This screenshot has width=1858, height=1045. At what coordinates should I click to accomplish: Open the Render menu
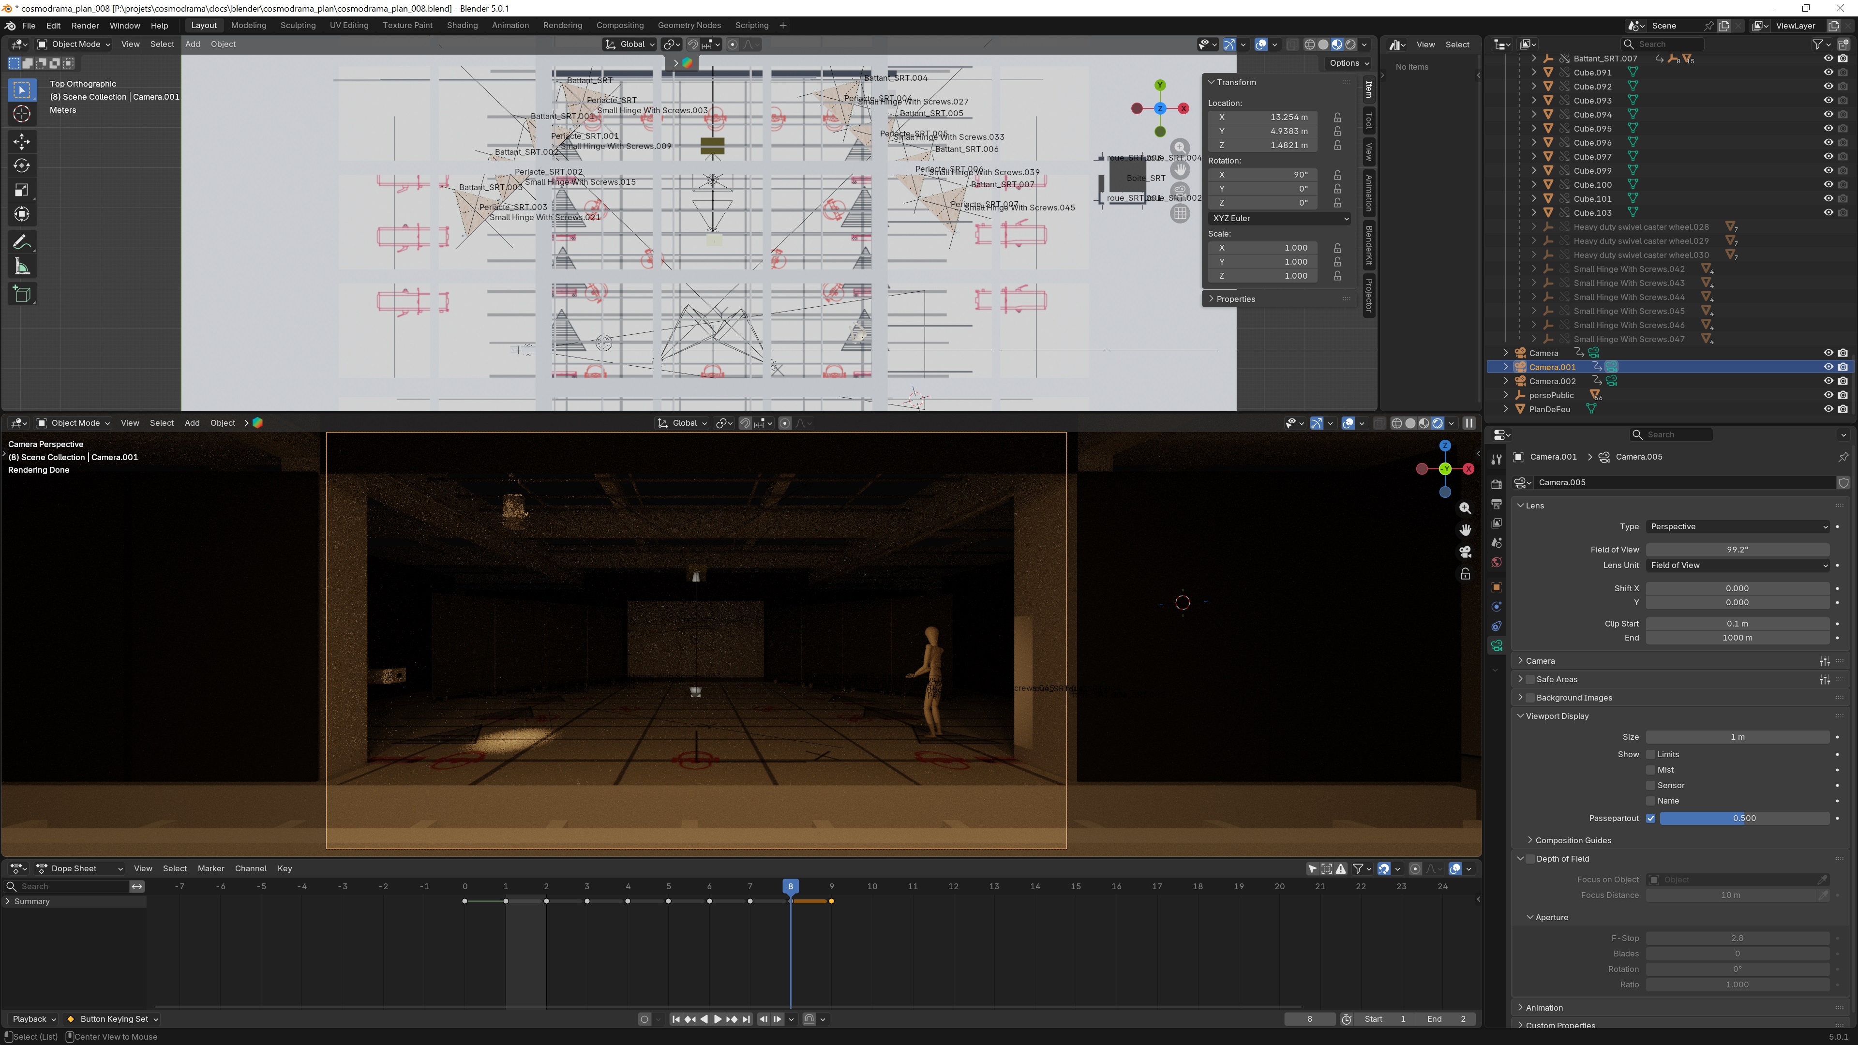point(84,25)
